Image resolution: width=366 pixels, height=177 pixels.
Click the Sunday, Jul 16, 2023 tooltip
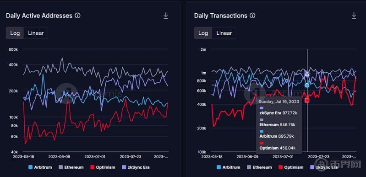coord(279,125)
